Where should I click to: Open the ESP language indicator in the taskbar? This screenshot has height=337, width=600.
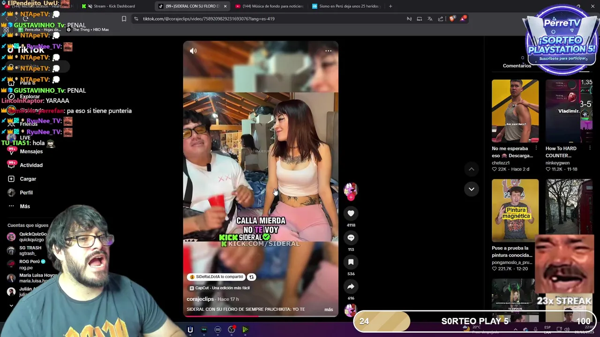[547, 330]
